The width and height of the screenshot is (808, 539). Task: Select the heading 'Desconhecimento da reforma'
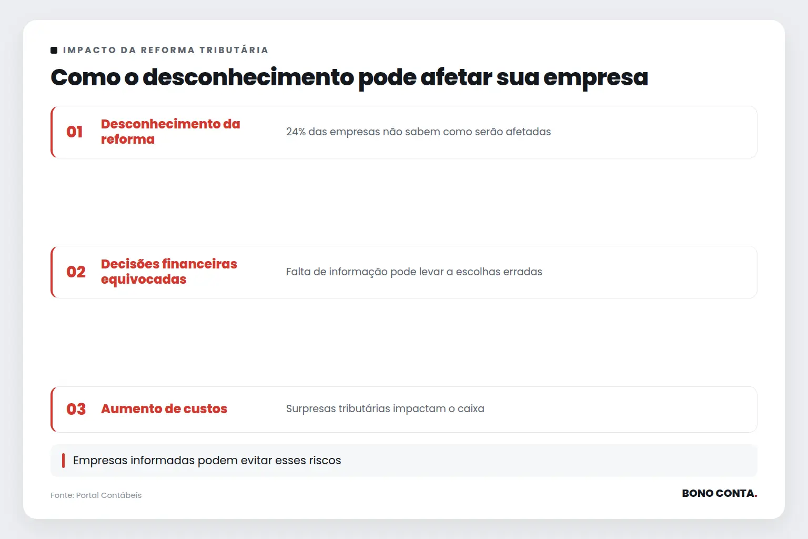tap(170, 132)
